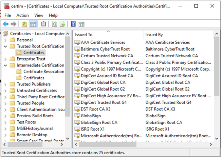Click the MSIEHistoryJournal folder icon

(12, 129)
